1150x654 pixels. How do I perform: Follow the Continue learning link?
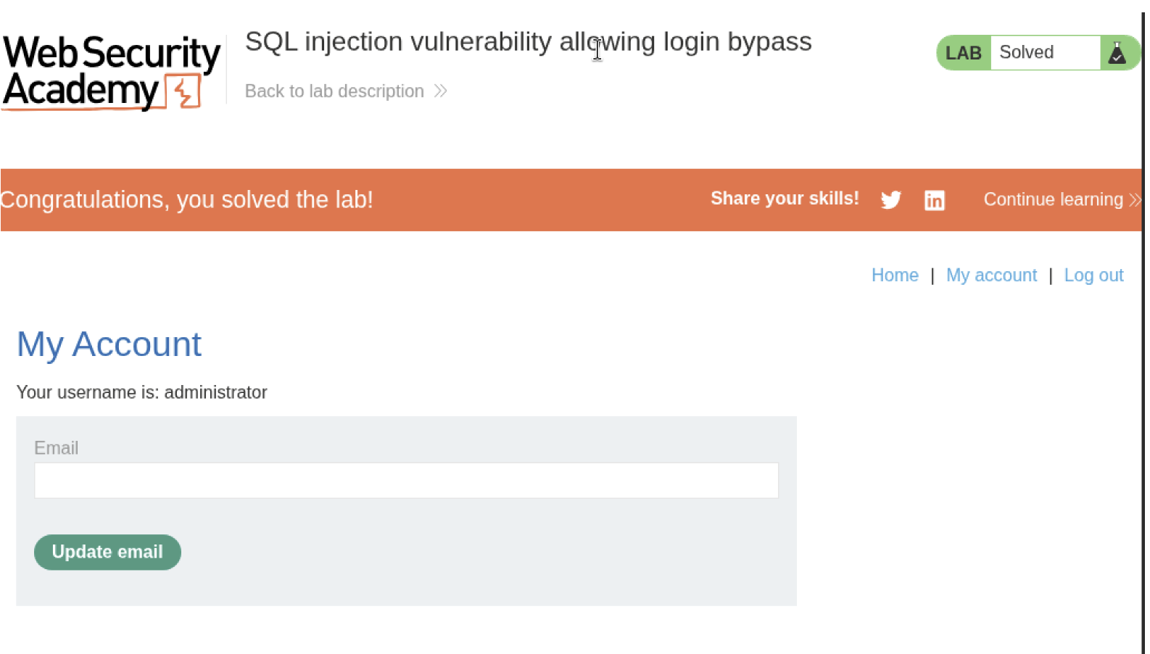click(1053, 199)
